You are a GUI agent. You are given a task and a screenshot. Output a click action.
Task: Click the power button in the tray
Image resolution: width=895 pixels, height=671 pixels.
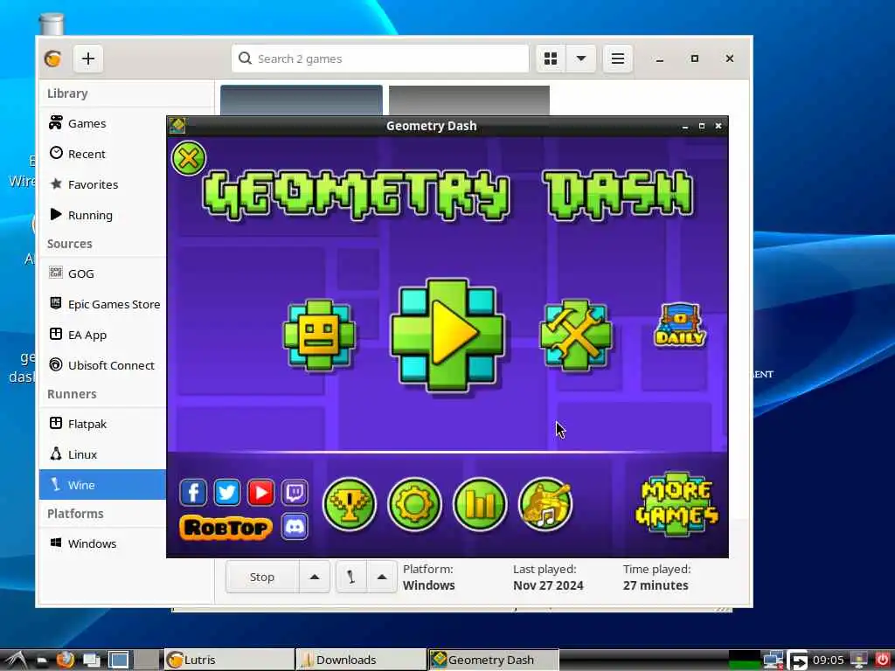coord(882,660)
